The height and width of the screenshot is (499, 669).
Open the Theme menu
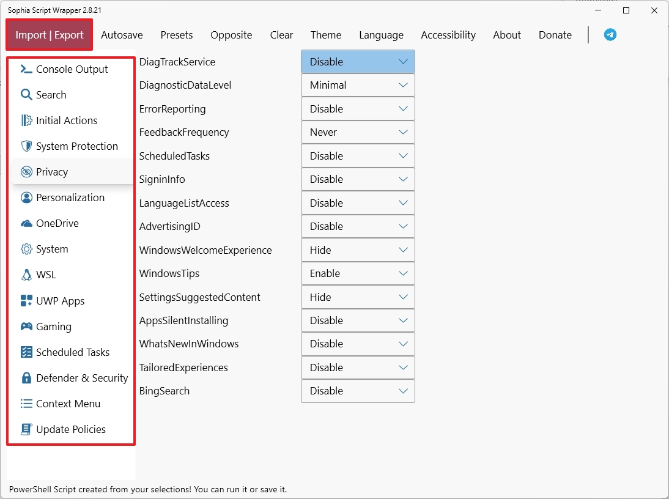point(326,35)
